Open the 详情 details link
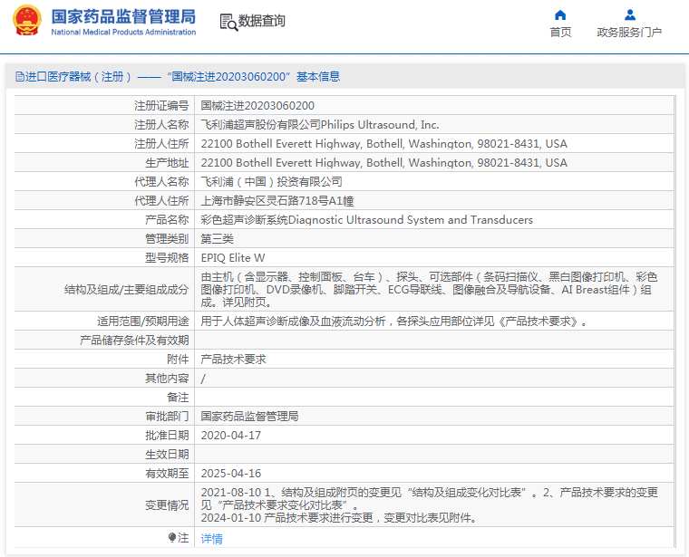Viewport: 689px width, 557px height. pyautogui.click(x=211, y=539)
